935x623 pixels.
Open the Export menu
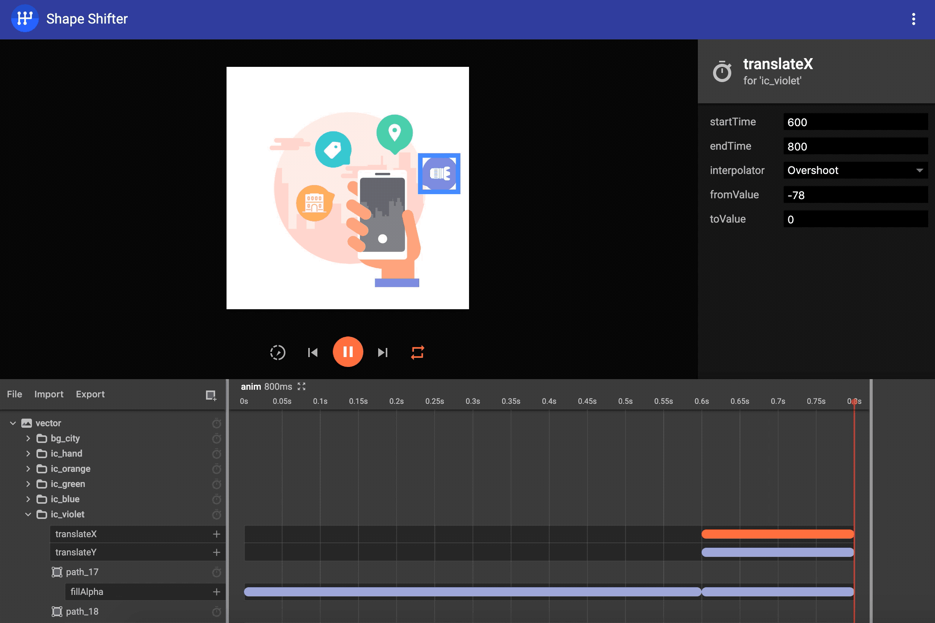coord(90,394)
